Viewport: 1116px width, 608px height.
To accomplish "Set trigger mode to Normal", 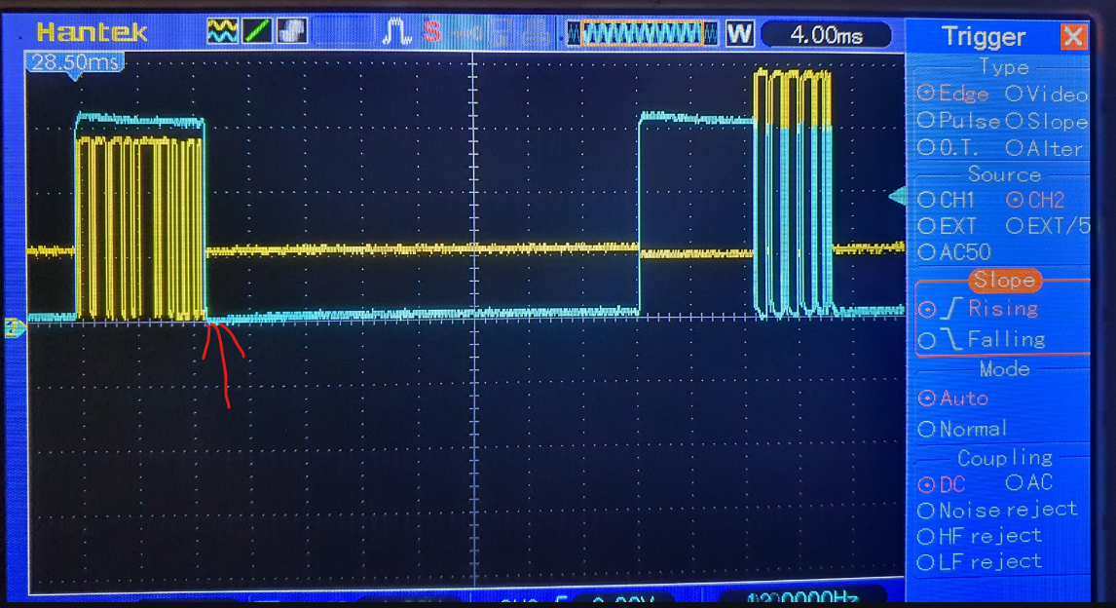I will click(x=962, y=430).
